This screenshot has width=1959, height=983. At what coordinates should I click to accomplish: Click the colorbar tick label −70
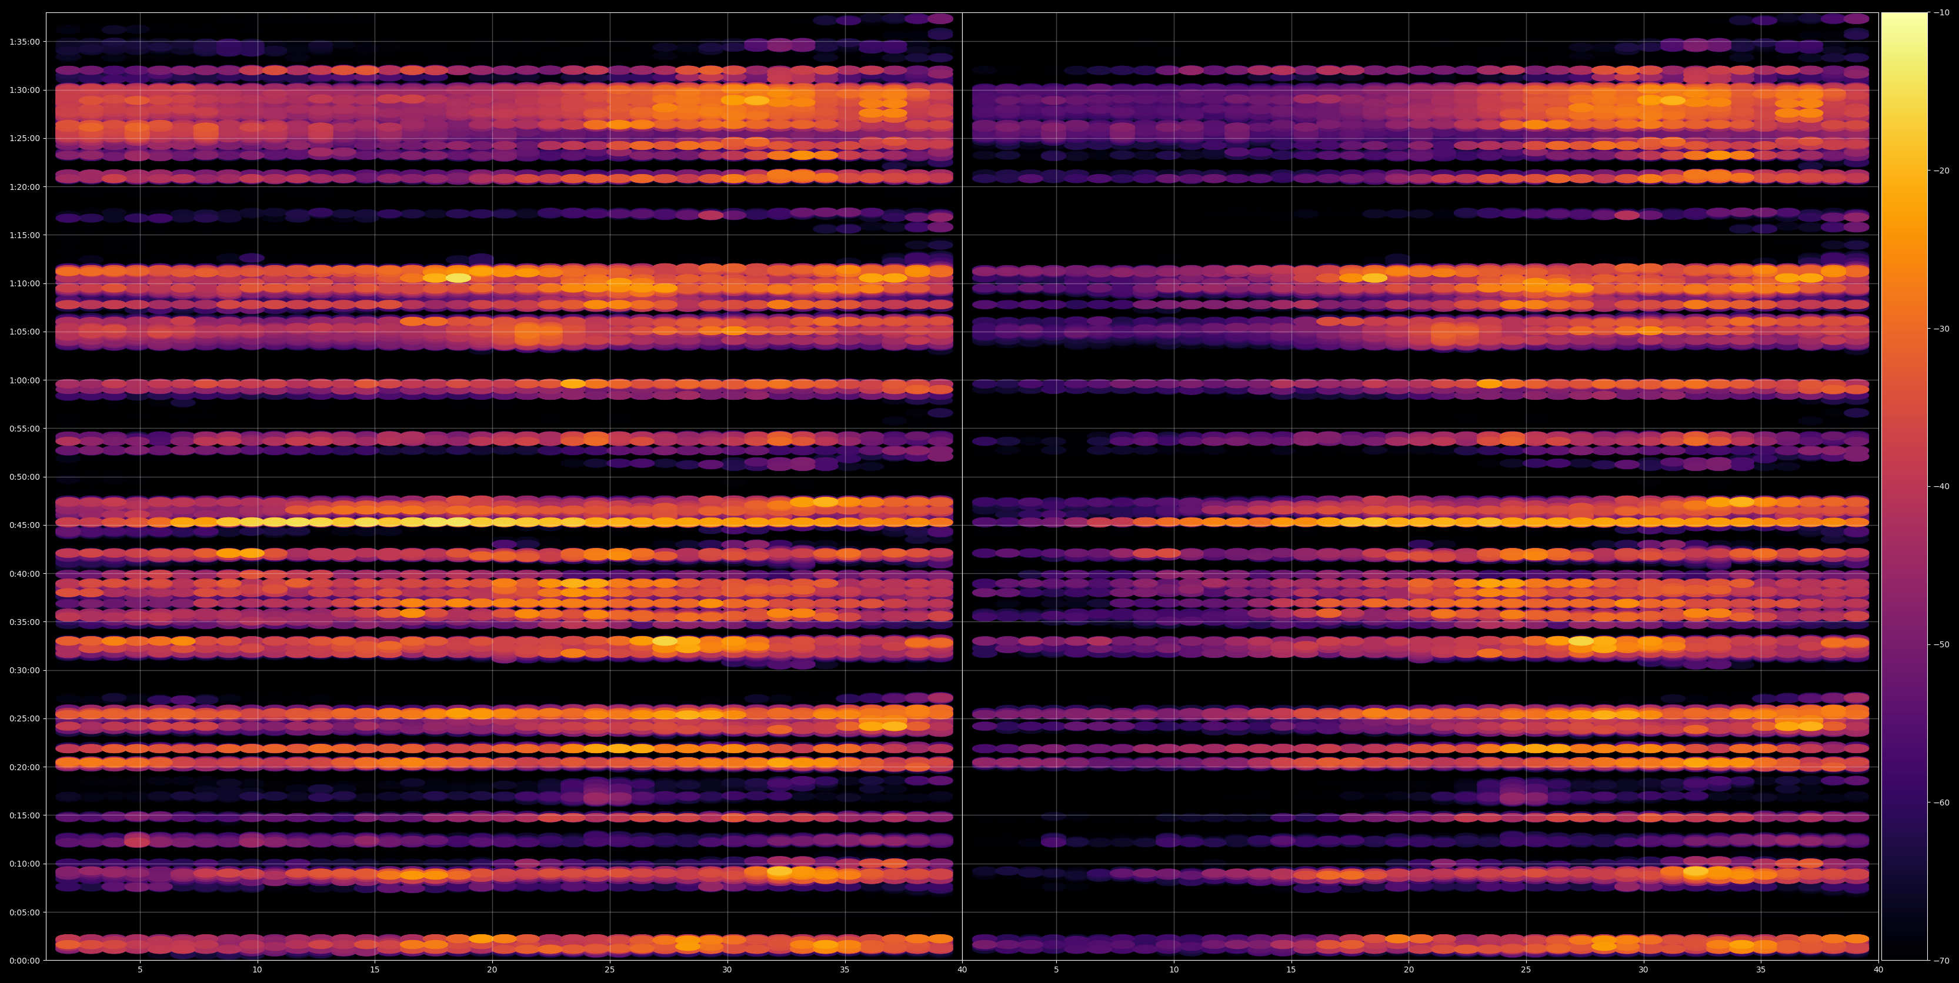pos(1941,960)
